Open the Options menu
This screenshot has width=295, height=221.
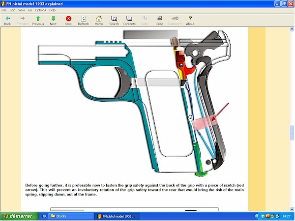tap(40, 10)
